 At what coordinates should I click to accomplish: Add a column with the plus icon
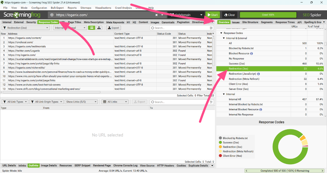click(213, 33)
